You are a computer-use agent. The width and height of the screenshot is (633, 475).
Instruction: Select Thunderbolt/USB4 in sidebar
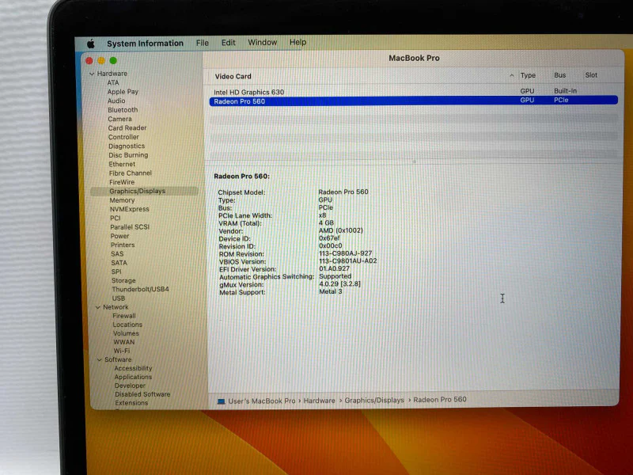(x=140, y=289)
